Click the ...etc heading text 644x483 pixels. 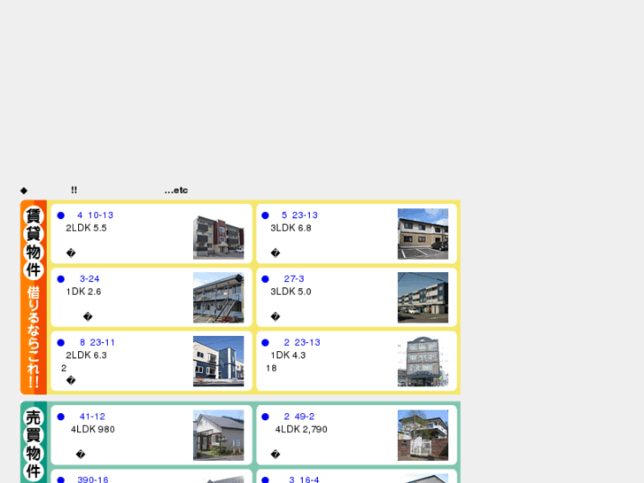(x=175, y=191)
